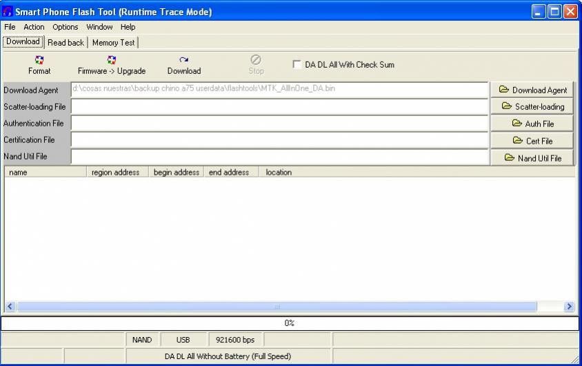The image size is (582, 366).
Task: Open the Options menu
Action: 65,27
